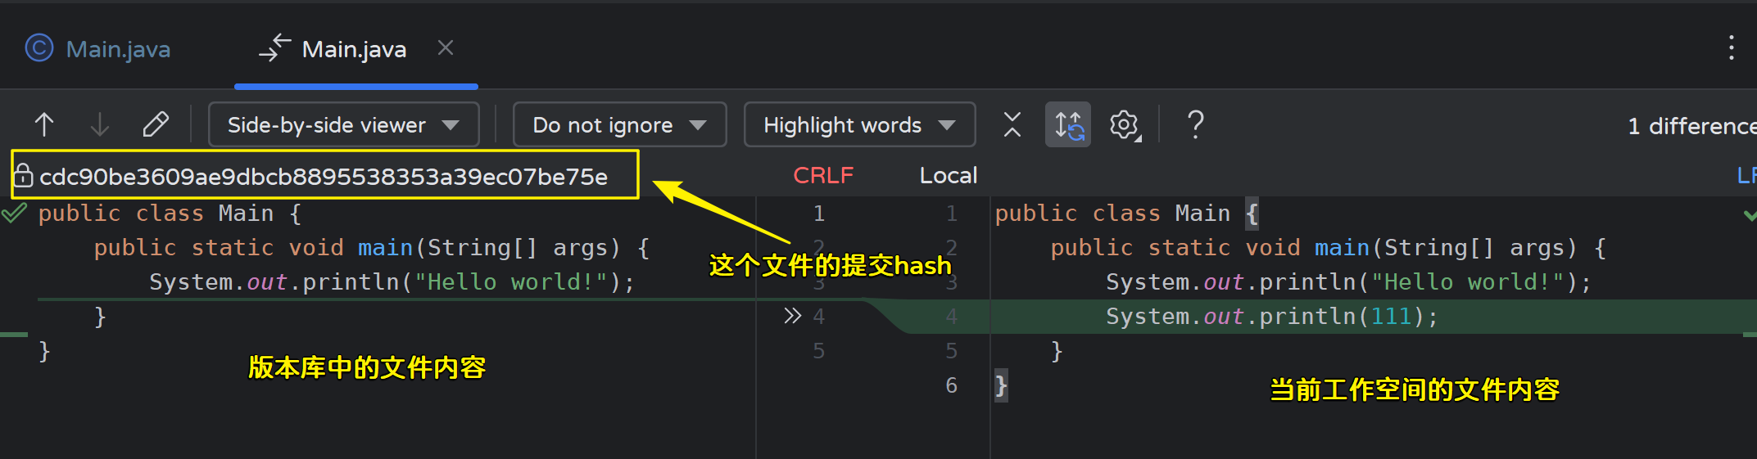Click Hello world println line in left pane
This screenshot has height=459, width=1757.
click(392, 282)
